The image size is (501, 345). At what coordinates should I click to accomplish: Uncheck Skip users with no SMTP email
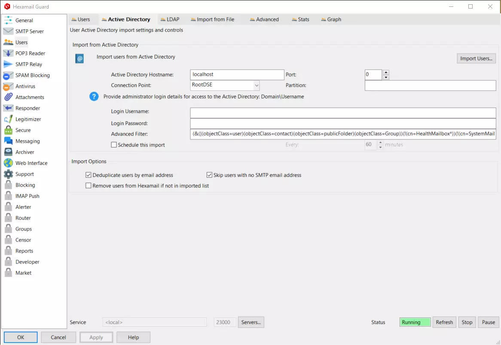point(210,175)
